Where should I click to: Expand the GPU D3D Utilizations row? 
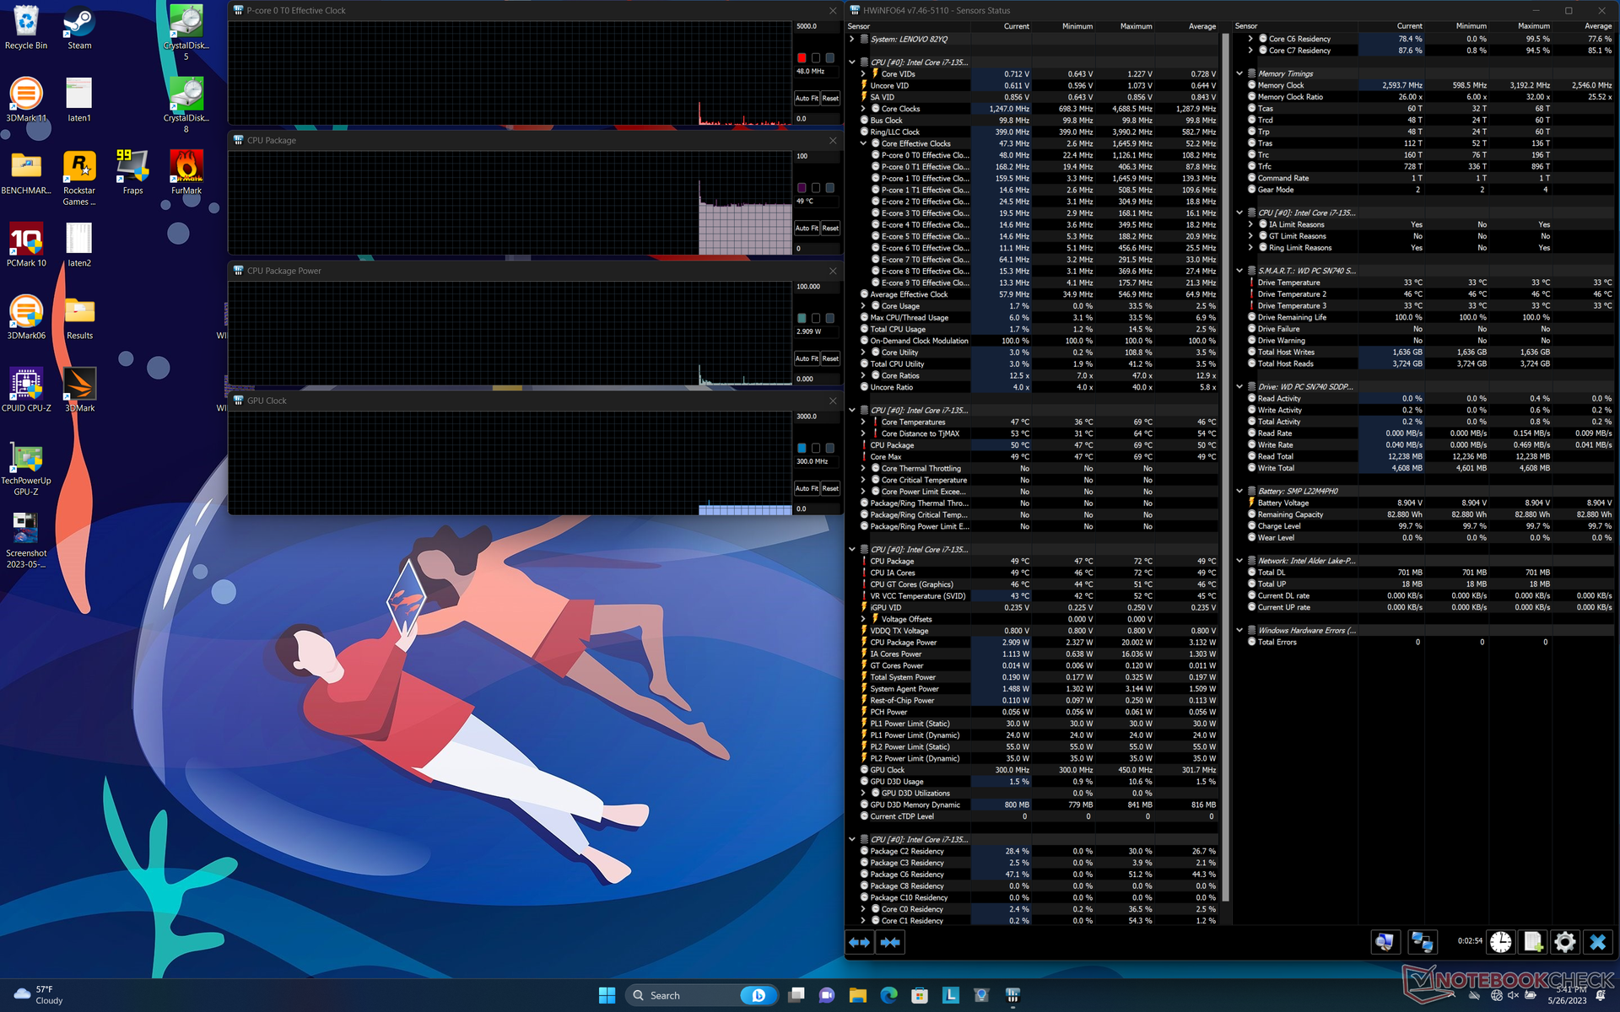863,793
